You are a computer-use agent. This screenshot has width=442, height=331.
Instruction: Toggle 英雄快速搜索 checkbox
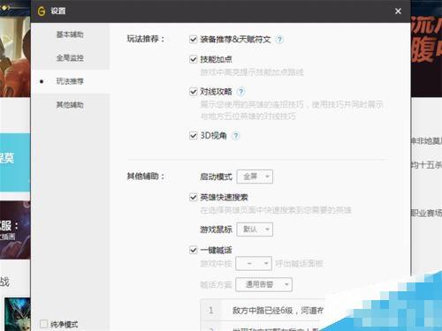193,197
